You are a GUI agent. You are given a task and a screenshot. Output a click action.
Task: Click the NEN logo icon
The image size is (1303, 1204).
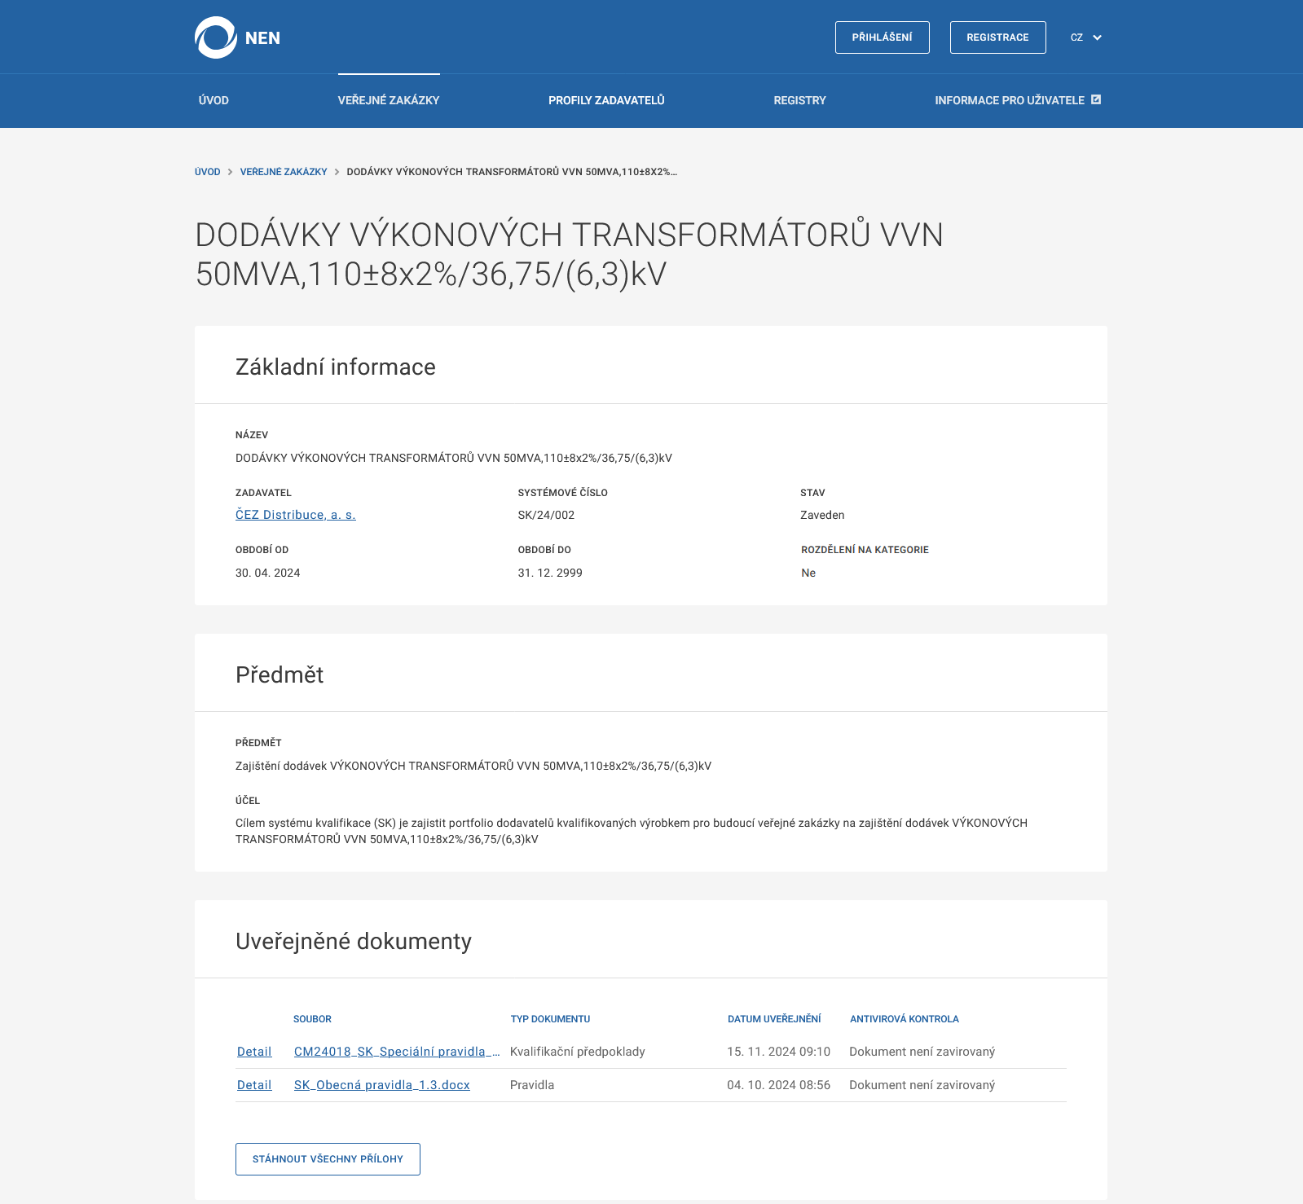(216, 37)
